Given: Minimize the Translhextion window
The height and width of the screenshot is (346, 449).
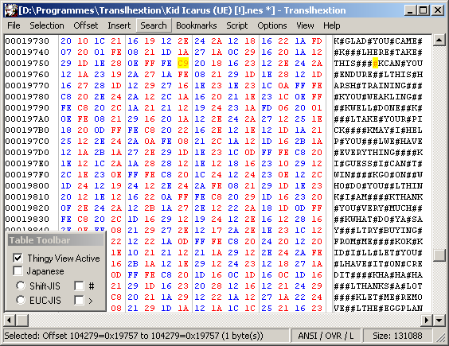Looking at the screenshot, I should coord(410,10).
